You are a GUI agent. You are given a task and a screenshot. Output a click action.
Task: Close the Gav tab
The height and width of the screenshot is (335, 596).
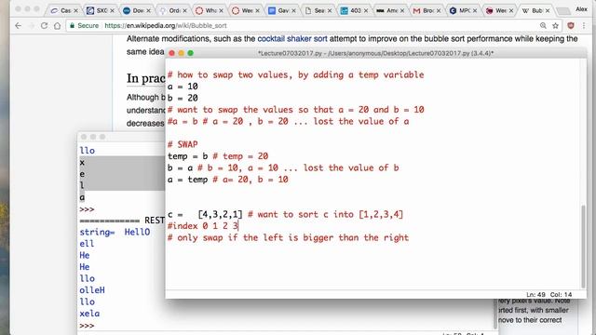pos(293,10)
